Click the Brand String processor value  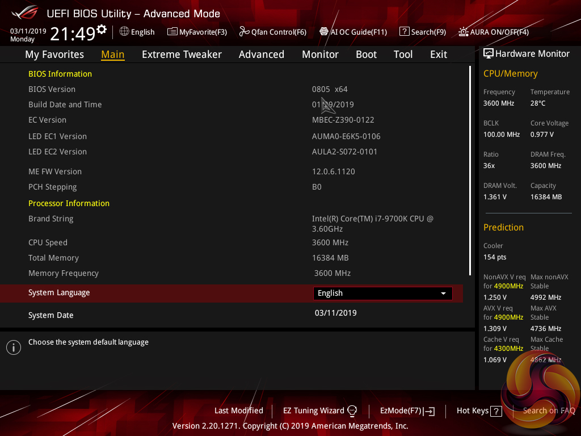372,224
